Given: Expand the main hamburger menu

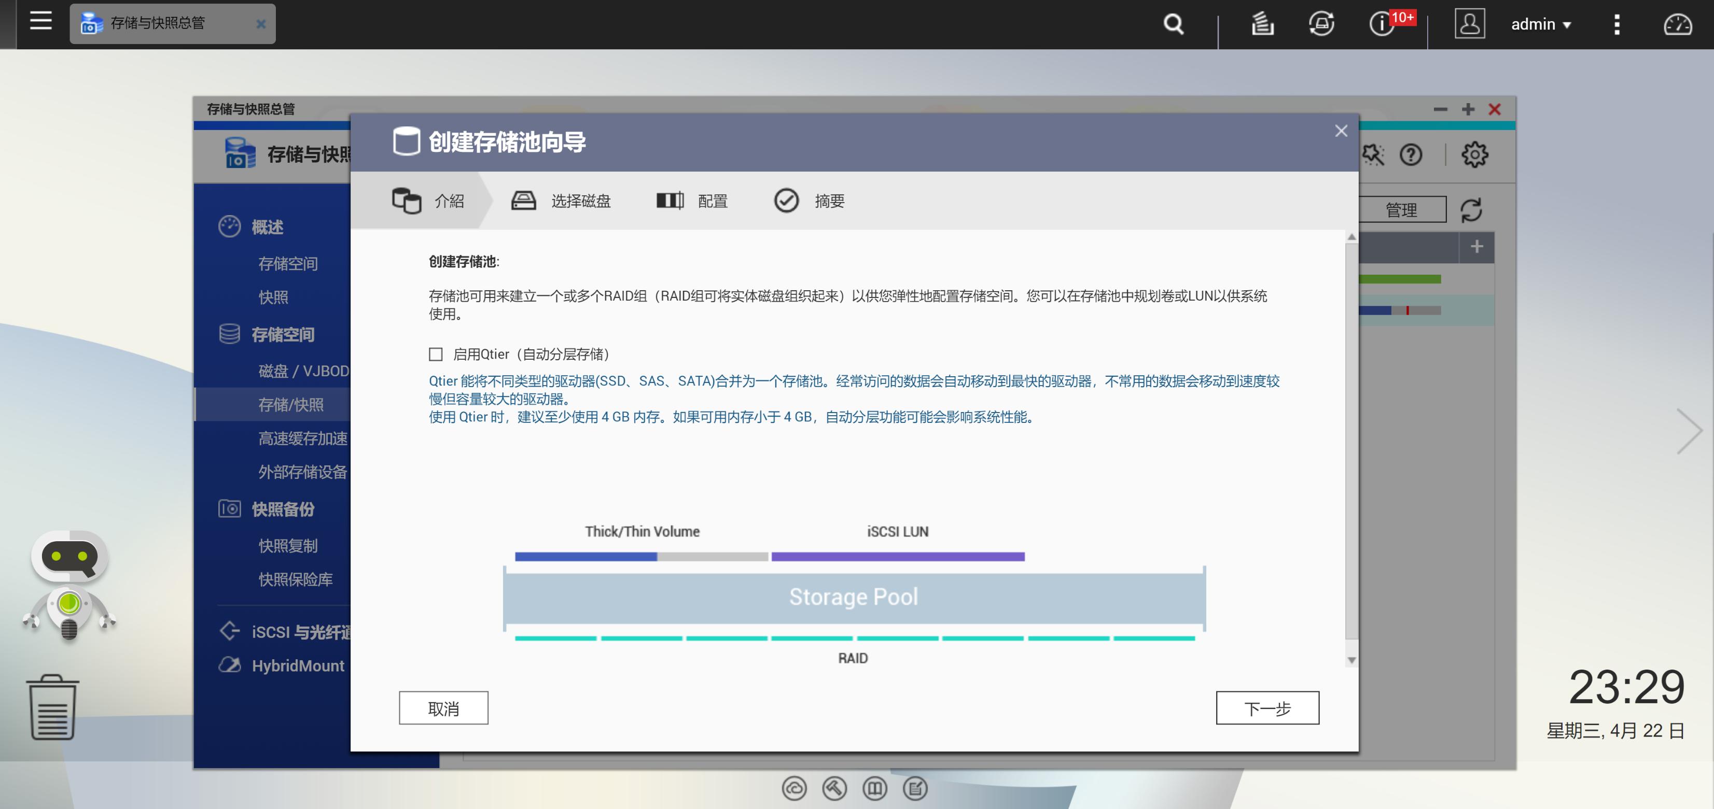Looking at the screenshot, I should (40, 22).
